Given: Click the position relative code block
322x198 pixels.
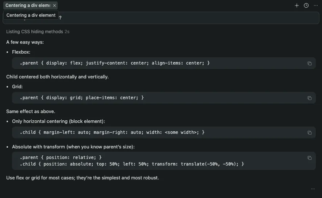Looking at the screenshot, I should 61,157.
